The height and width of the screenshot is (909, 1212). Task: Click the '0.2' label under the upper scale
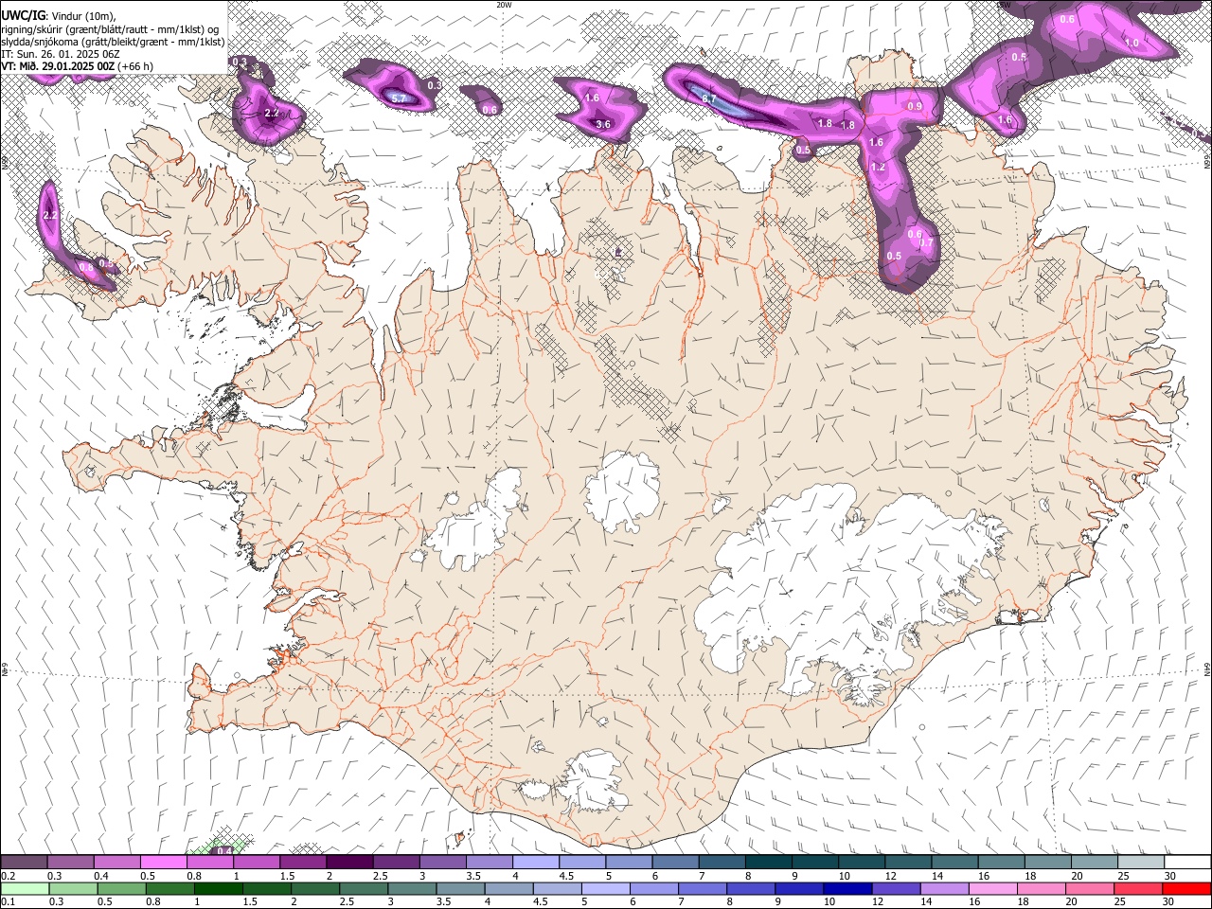(x=9, y=876)
